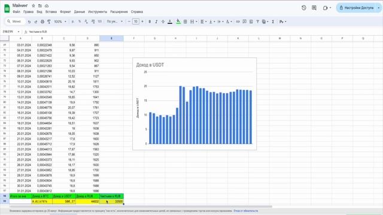This screenshot has height=215, width=383.
Task: Select cell with date 10.01.2024
Action: coord(20,81)
